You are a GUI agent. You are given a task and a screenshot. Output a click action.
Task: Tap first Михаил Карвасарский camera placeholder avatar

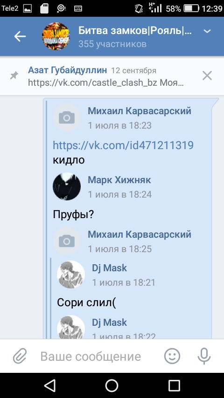[x=67, y=117]
